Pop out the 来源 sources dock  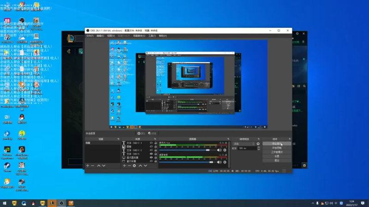(155, 139)
